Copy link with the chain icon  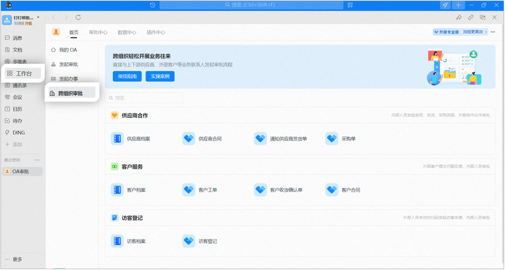pos(471,17)
